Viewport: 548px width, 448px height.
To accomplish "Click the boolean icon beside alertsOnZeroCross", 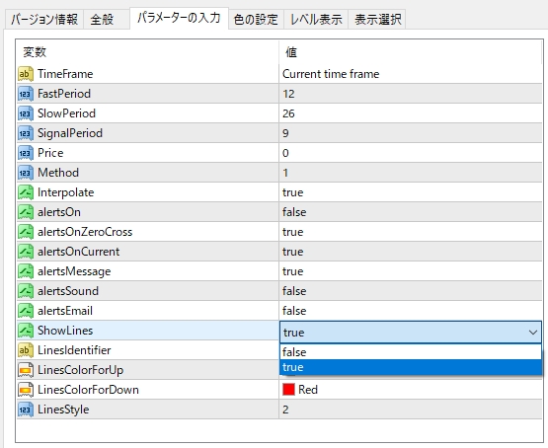I will click(x=26, y=232).
